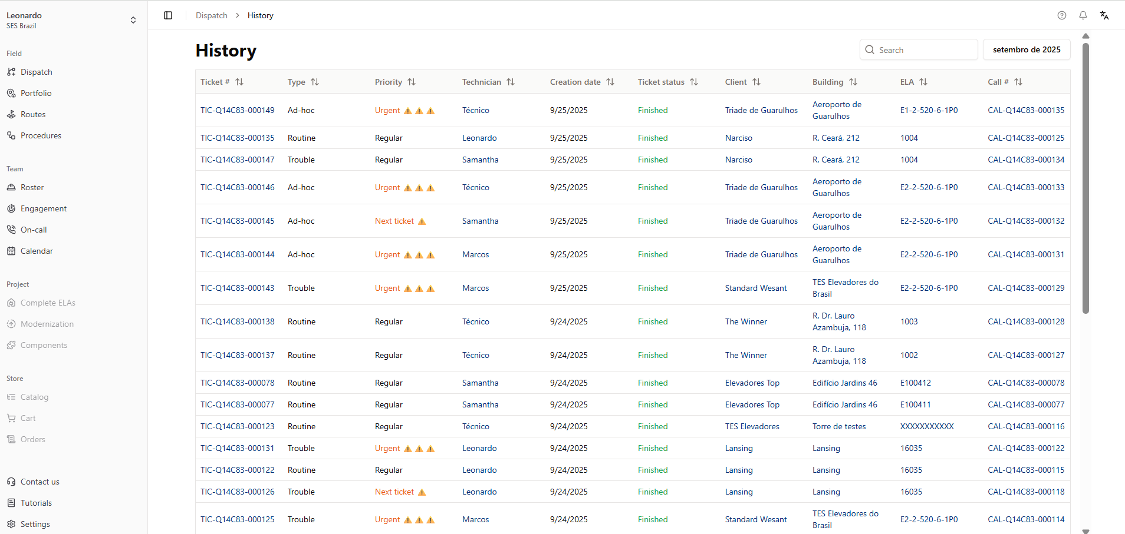This screenshot has width=1125, height=534.
Task: Open ELA E100411 link
Action: (916, 404)
